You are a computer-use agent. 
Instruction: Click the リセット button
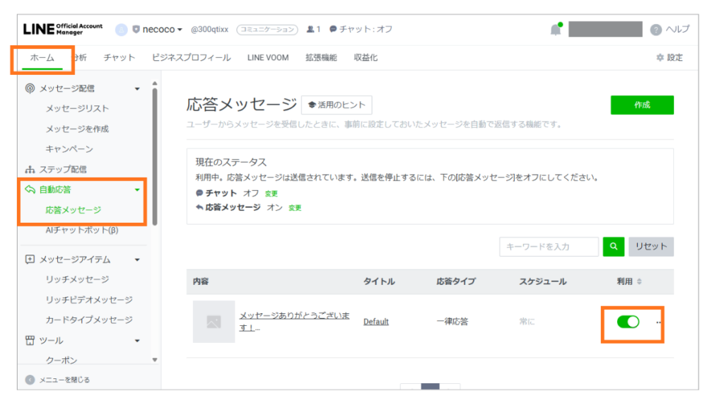[650, 247]
